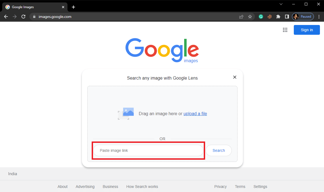Open the Terms footer link
The image size is (324, 192).
pos(240,187)
